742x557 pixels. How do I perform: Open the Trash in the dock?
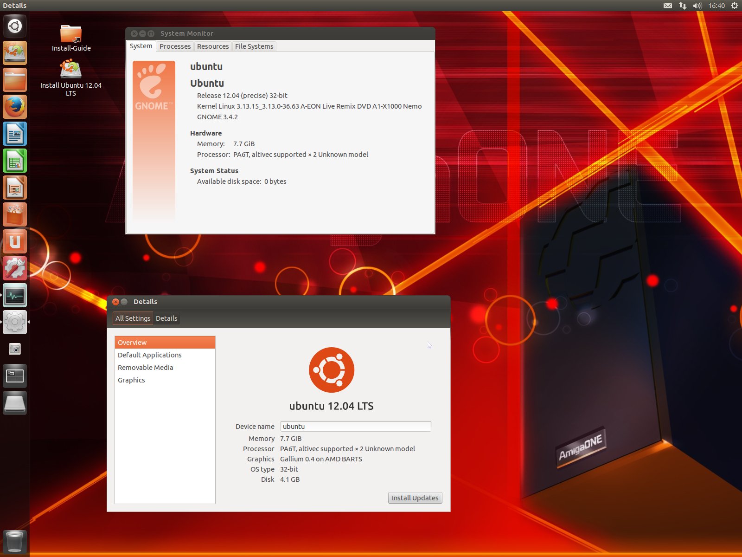15,542
